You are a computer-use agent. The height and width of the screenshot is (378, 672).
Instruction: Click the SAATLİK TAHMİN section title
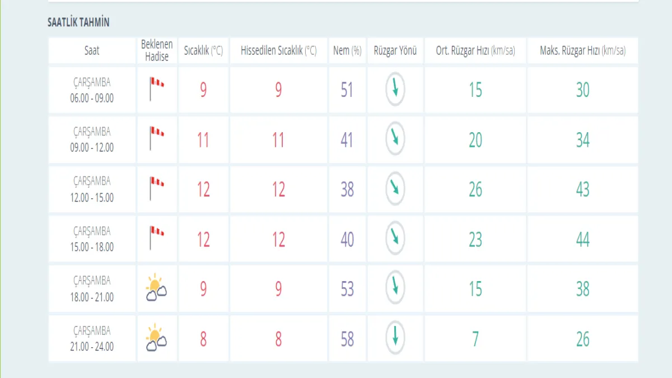pyautogui.click(x=78, y=22)
